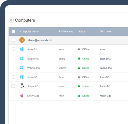Screen dimensions: 128x124
Task: Click nickname anna in the Nickname column
Action: (102, 49)
